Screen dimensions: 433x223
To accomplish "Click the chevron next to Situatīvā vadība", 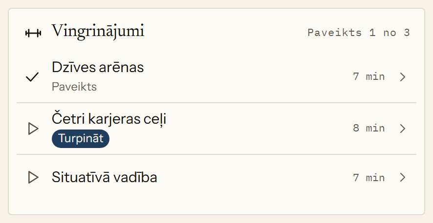I will (x=403, y=177).
